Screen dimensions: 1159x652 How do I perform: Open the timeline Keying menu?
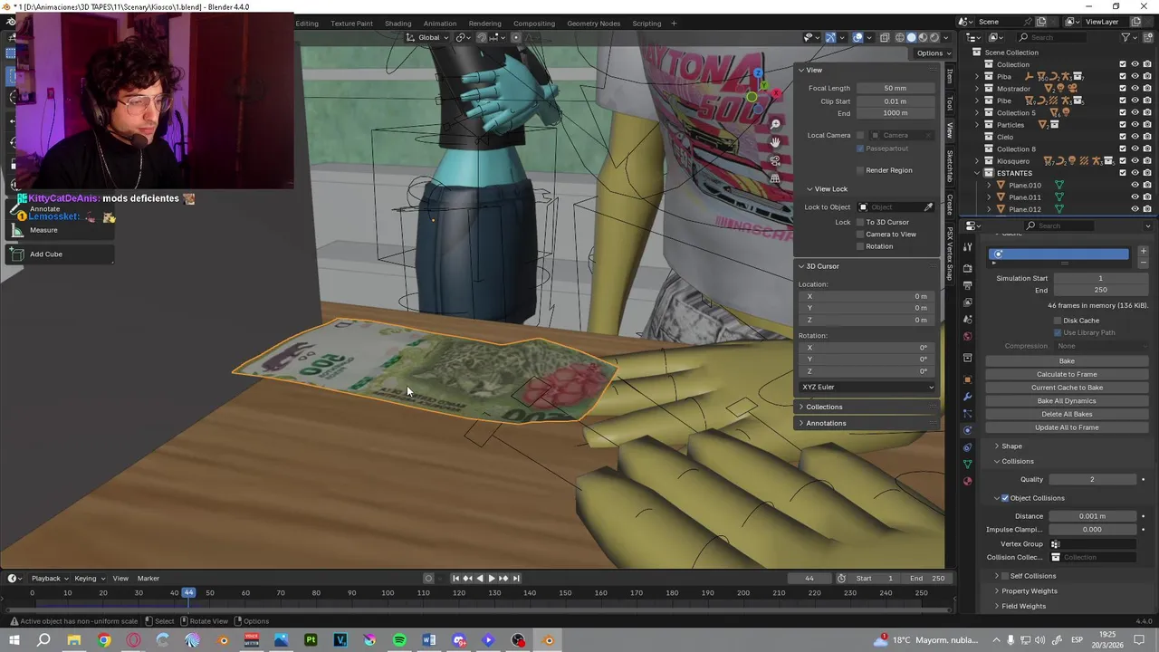point(88,579)
